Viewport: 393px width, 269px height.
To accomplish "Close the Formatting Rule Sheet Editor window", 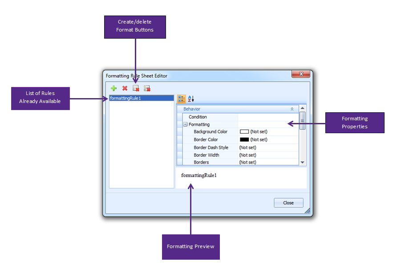I will coord(301,74).
